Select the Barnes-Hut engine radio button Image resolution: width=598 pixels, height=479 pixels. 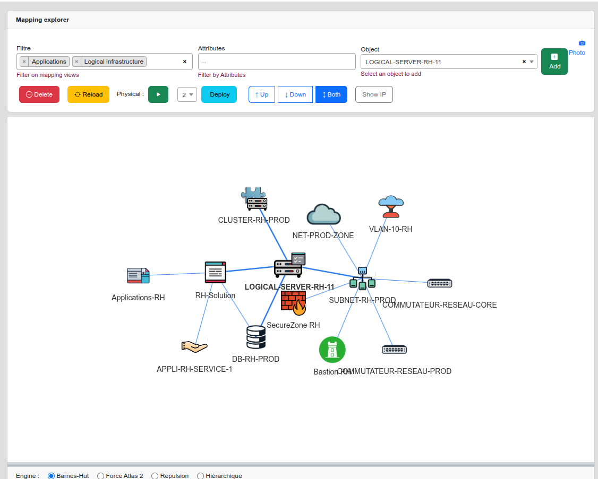click(52, 476)
